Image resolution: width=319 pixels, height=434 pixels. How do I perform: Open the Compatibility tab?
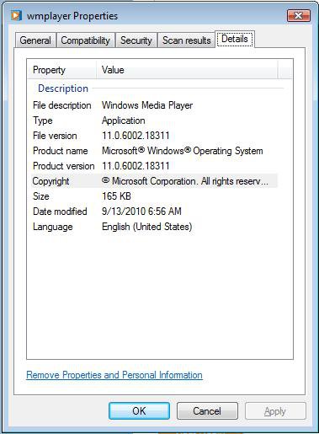click(x=85, y=40)
